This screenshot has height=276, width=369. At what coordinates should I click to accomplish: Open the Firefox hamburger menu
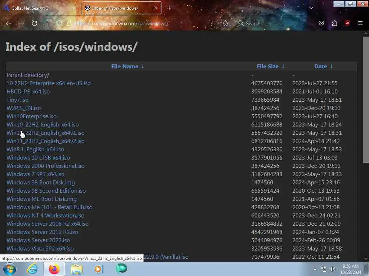360,23
